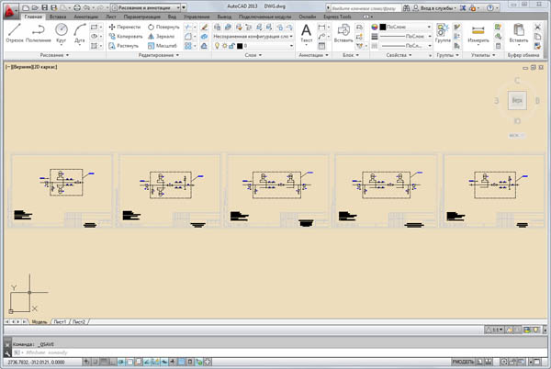551x369 pixels.
Task: Open the Лист1 layout tab
Action: [x=61, y=322]
